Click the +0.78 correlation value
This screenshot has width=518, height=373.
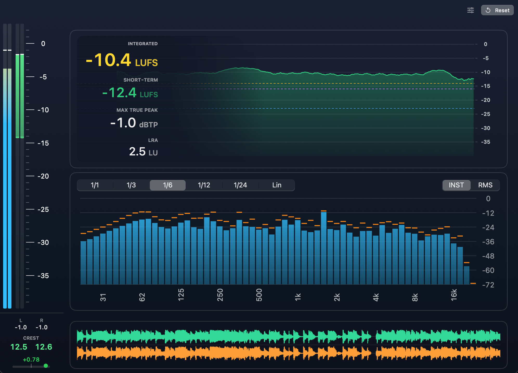[31, 359]
